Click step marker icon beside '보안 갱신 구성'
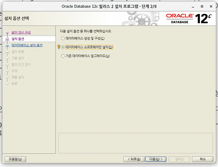218x167 pixels. (x=7, y=33)
